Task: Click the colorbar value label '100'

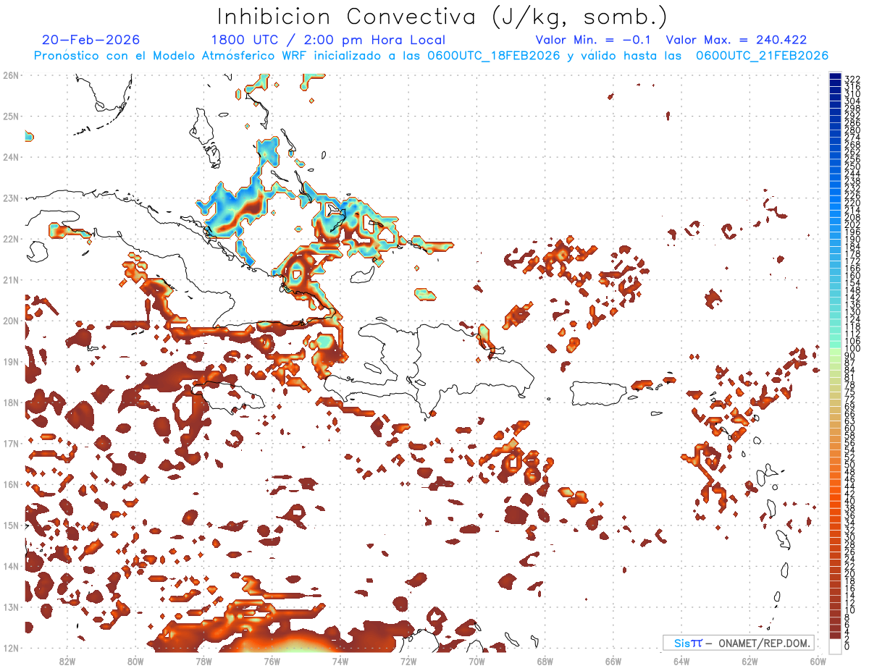Action: point(852,349)
